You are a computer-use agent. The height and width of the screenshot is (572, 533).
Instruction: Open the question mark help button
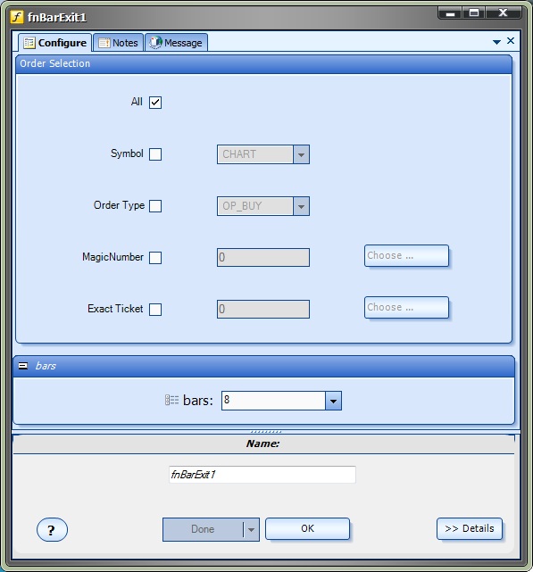[x=52, y=530]
